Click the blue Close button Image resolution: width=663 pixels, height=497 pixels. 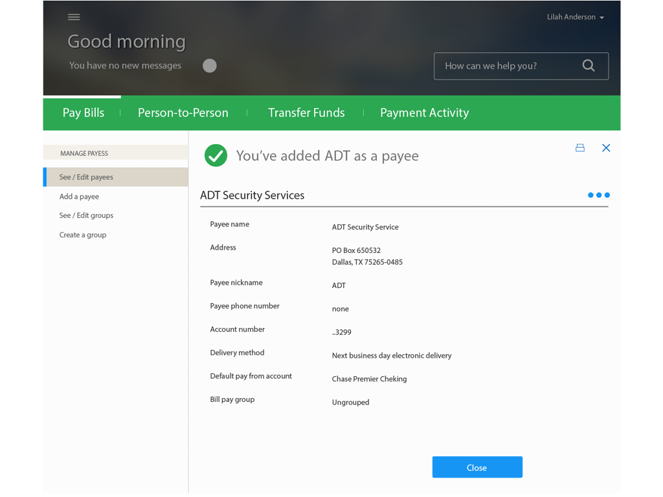(477, 467)
